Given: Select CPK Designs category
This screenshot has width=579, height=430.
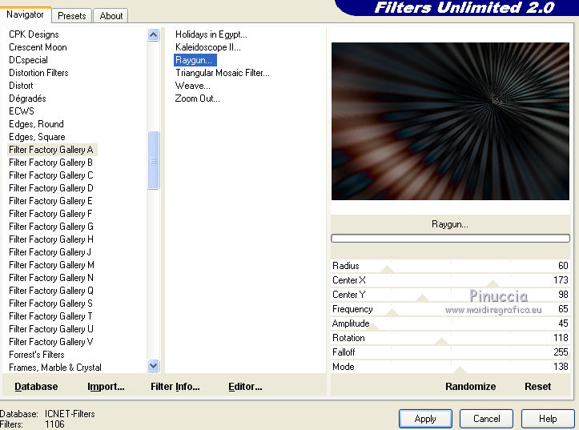Looking at the screenshot, I should click(x=34, y=34).
